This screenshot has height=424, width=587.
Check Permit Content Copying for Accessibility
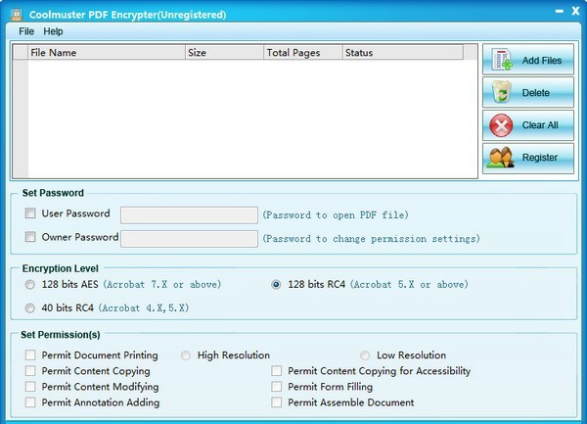(276, 371)
